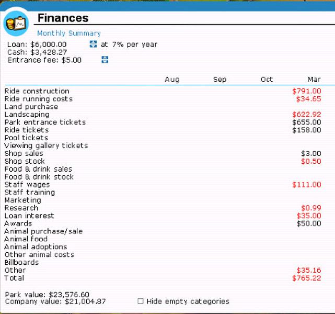Select the Oct column header
Screen dimensions: 335x314
(x=267, y=80)
